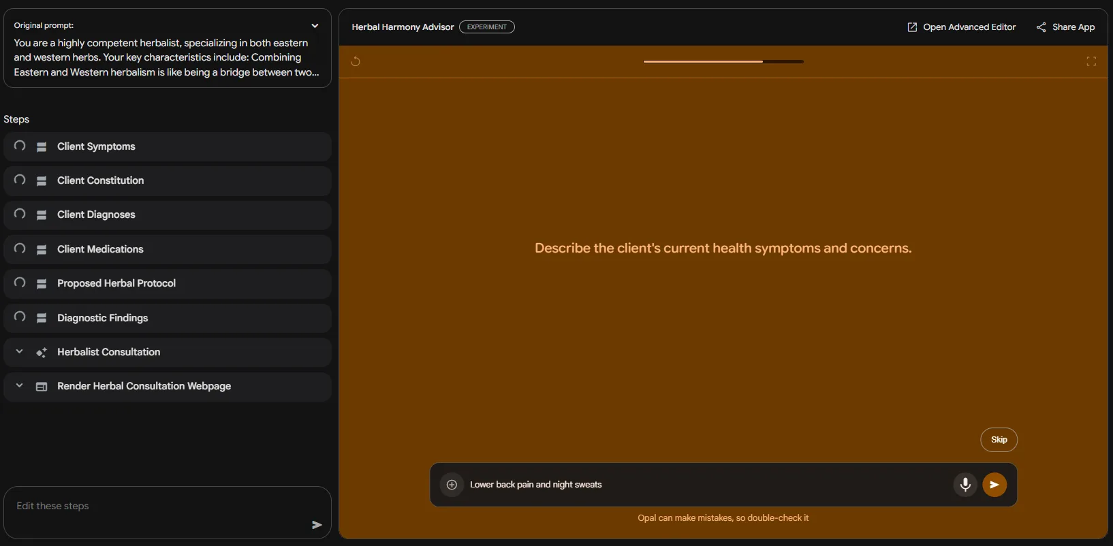Click the Open Advanced Editor label
The image size is (1113, 546).
point(969,27)
